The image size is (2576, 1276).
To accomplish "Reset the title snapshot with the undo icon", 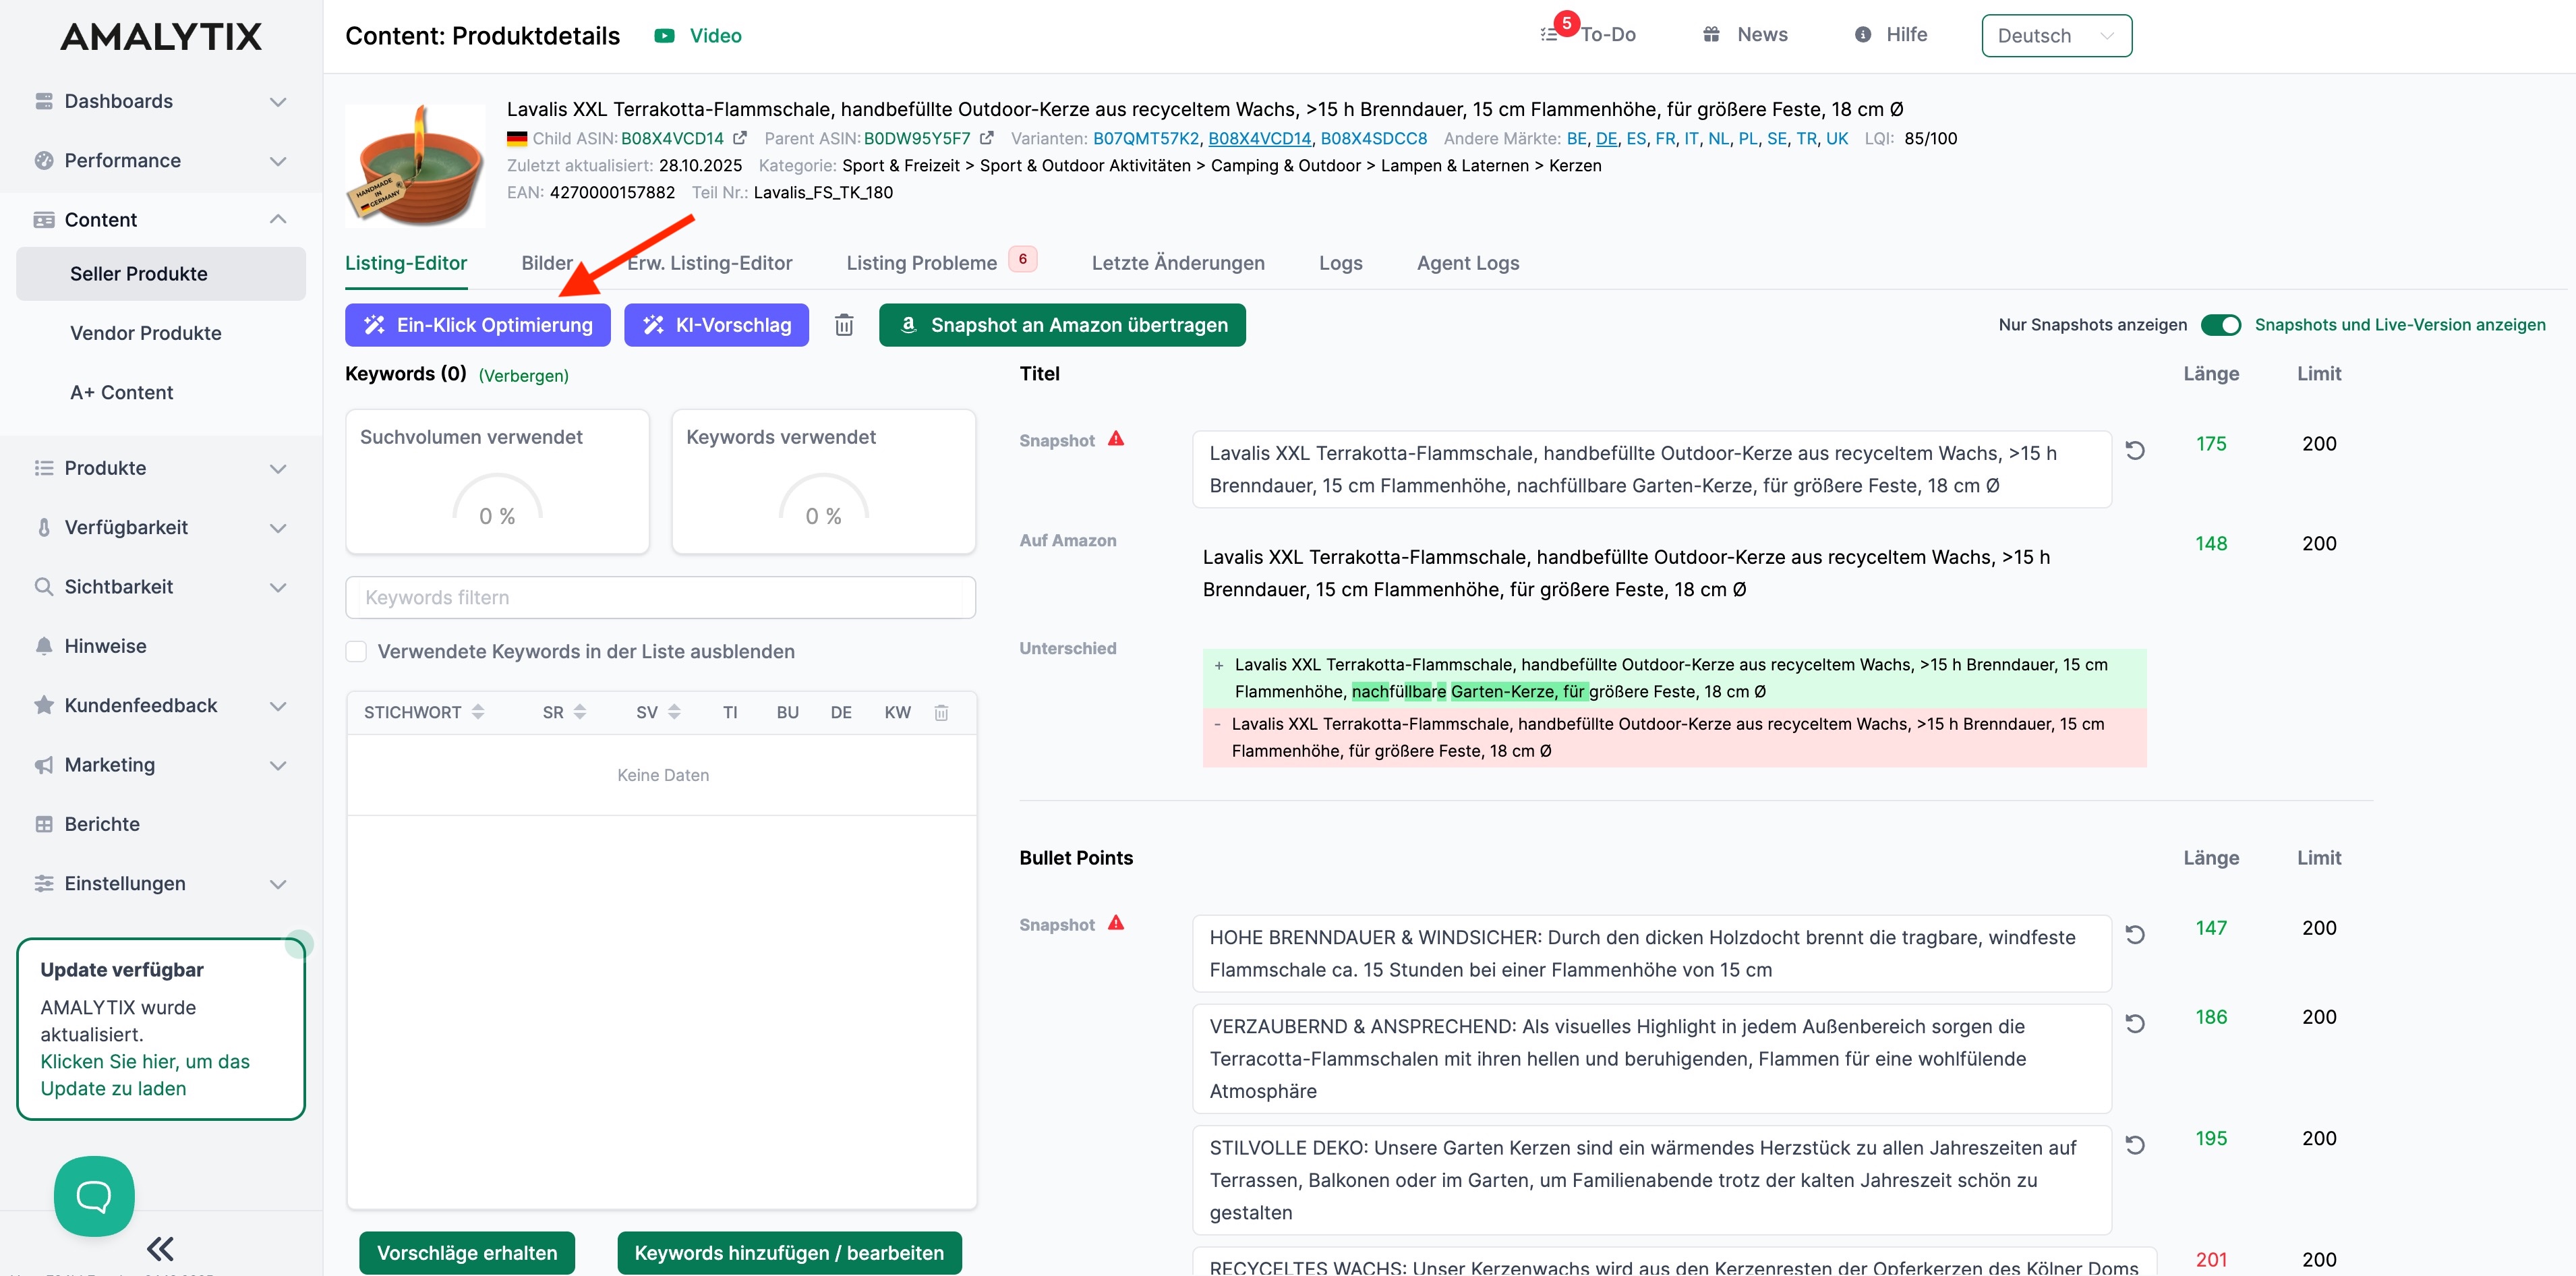I will tap(2135, 450).
